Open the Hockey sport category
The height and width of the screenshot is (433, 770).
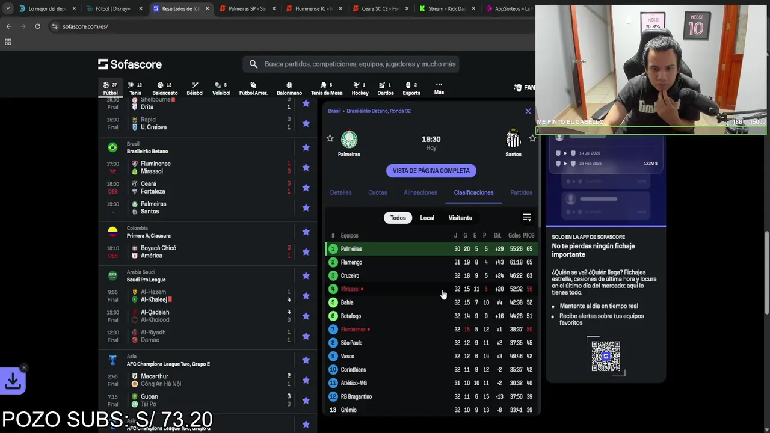(360, 88)
